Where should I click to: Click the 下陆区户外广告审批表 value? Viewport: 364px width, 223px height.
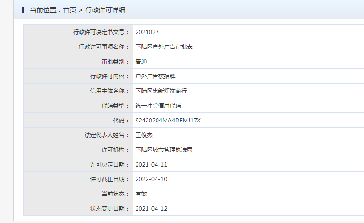tap(164, 47)
